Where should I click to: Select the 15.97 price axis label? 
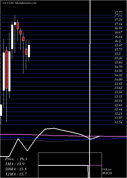tap(118, 46)
